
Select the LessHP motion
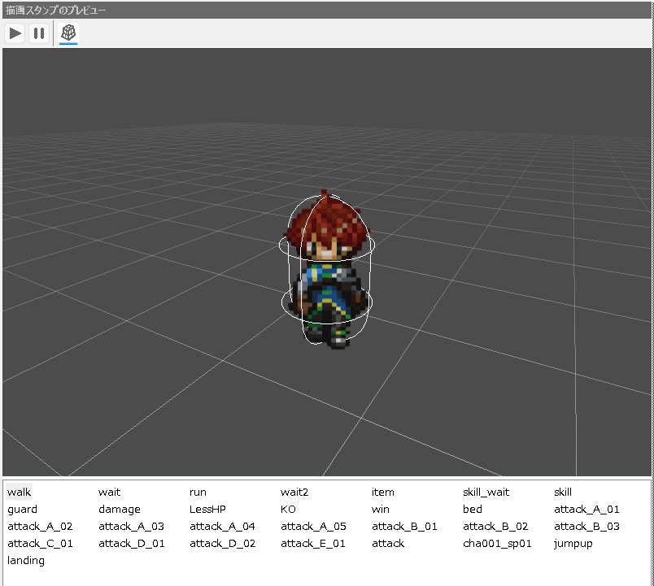pos(207,509)
